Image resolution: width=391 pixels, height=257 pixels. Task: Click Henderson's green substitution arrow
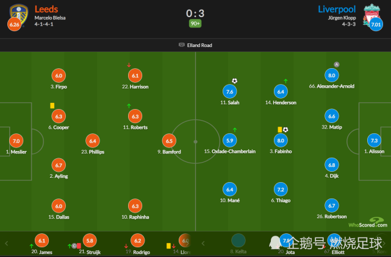(x=285, y=81)
